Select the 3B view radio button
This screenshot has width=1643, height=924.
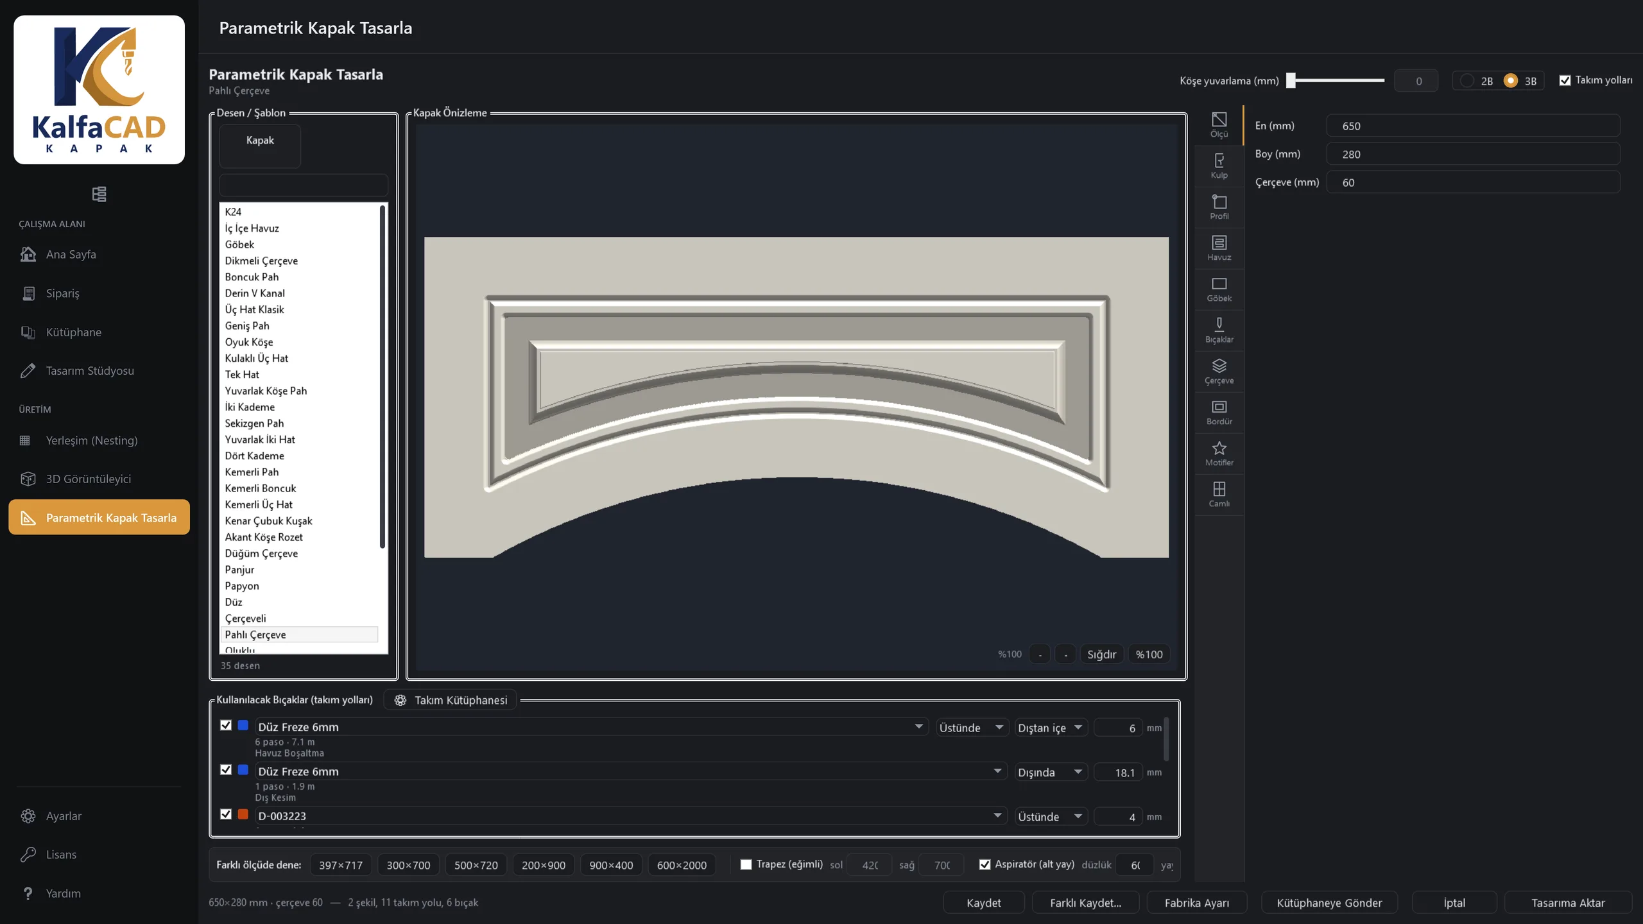[x=1510, y=81]
